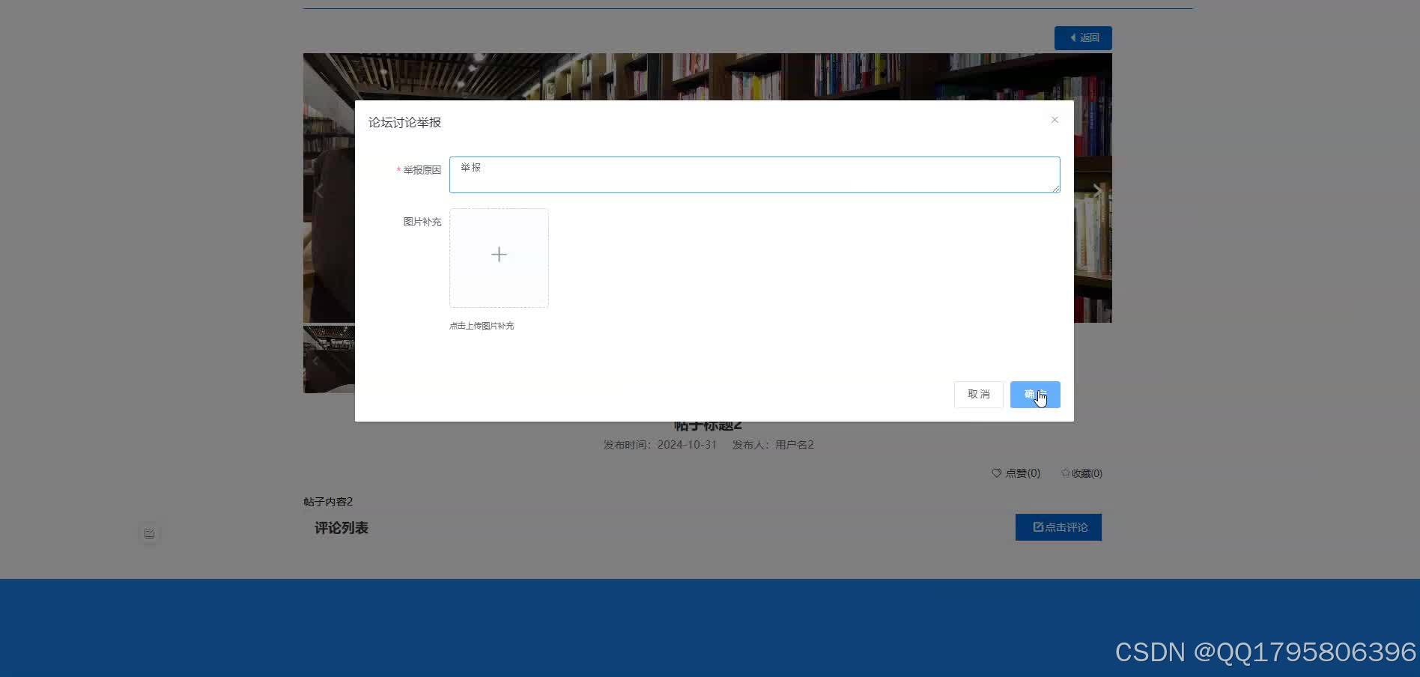Click the right arrow on the image carousel
1420x677 pixels.
pos(1096,191)
